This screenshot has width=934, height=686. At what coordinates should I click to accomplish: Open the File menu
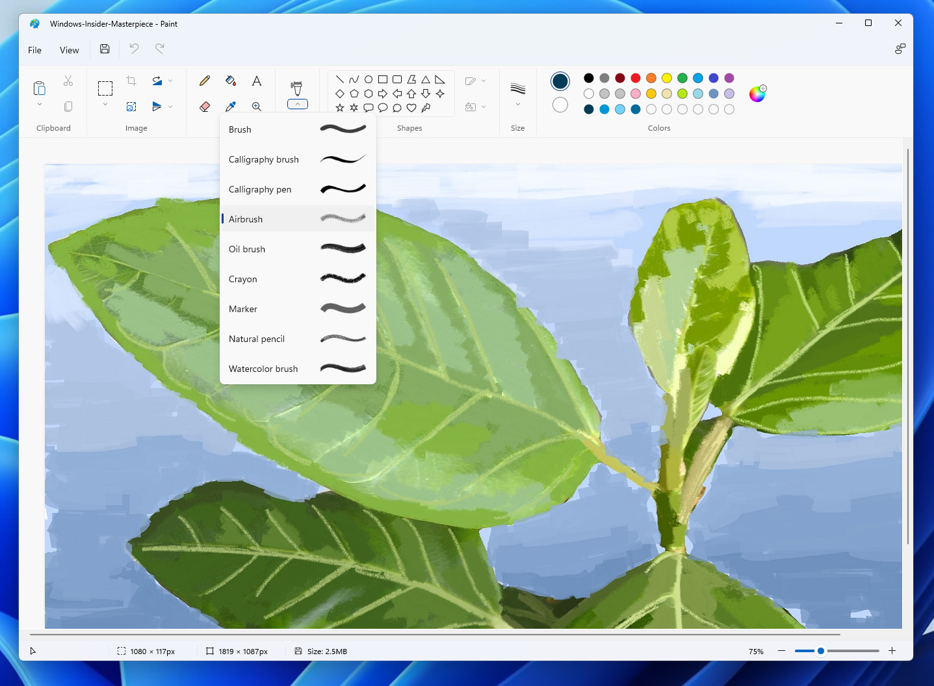click(x=34, y=49)
